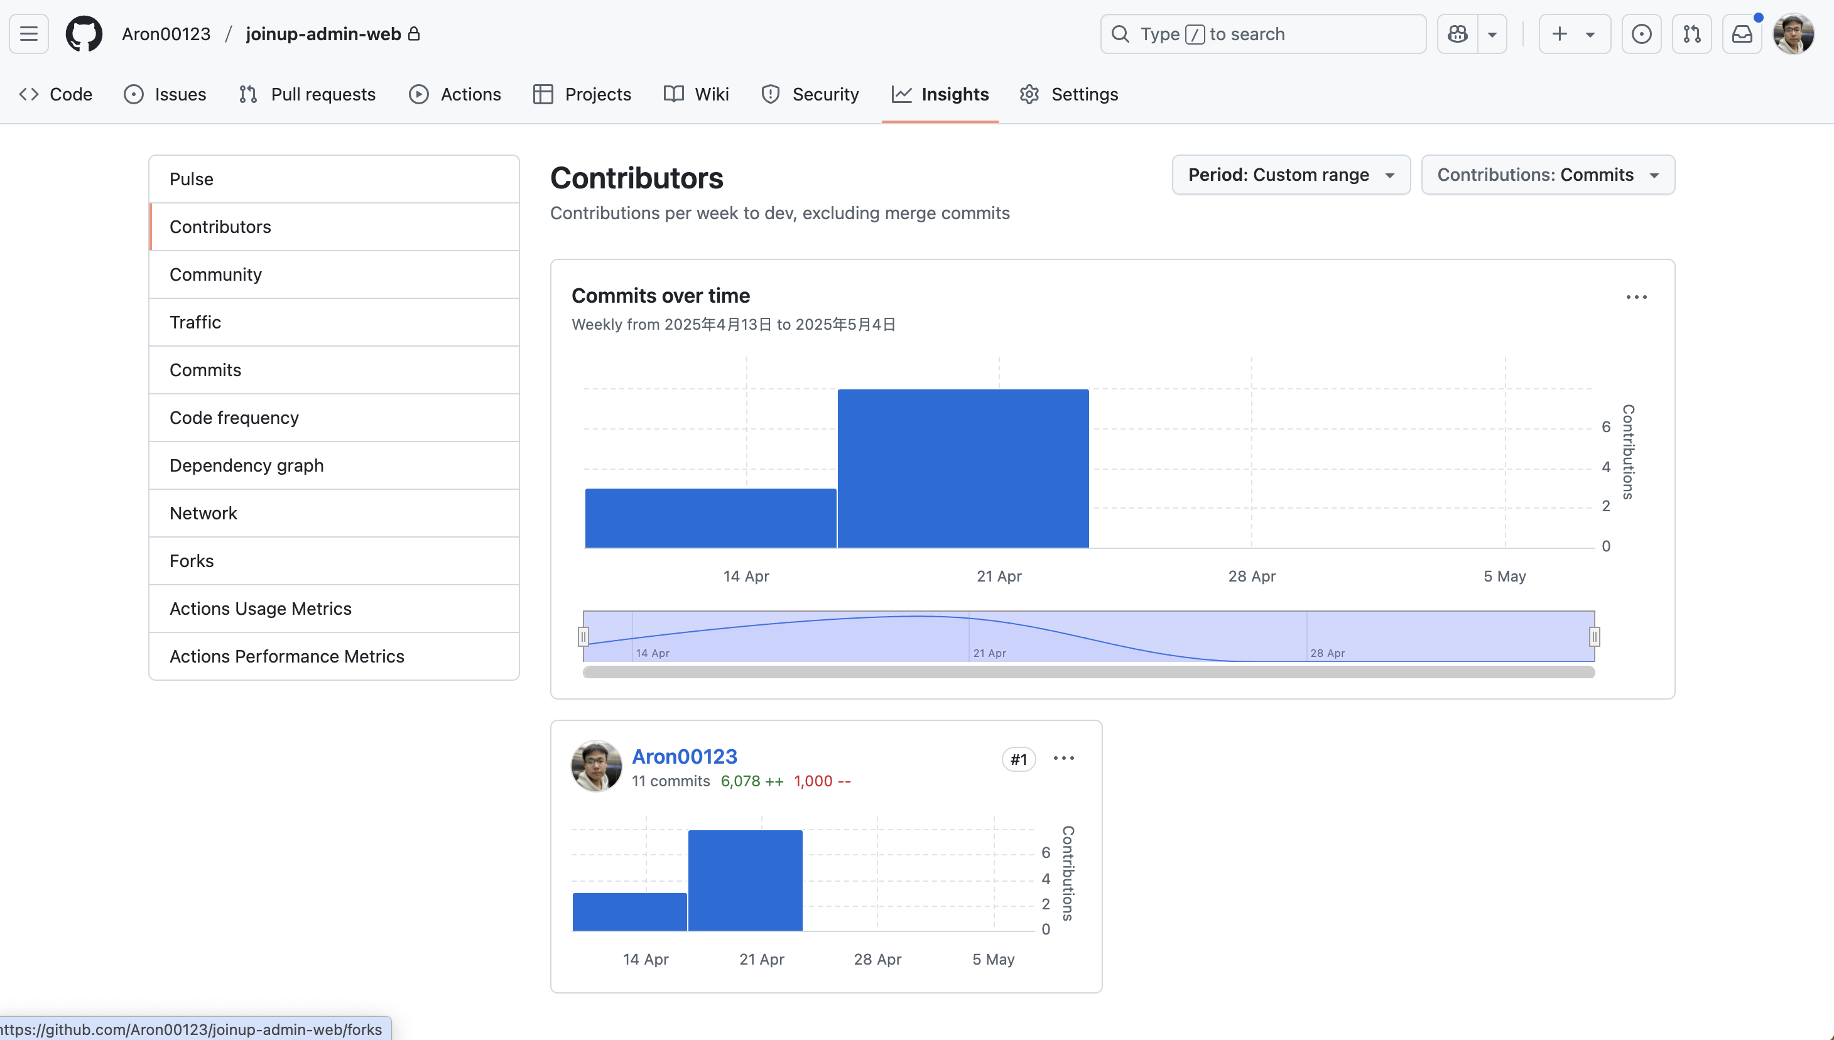Open the pull requests icon in header

pos(1691,33)
